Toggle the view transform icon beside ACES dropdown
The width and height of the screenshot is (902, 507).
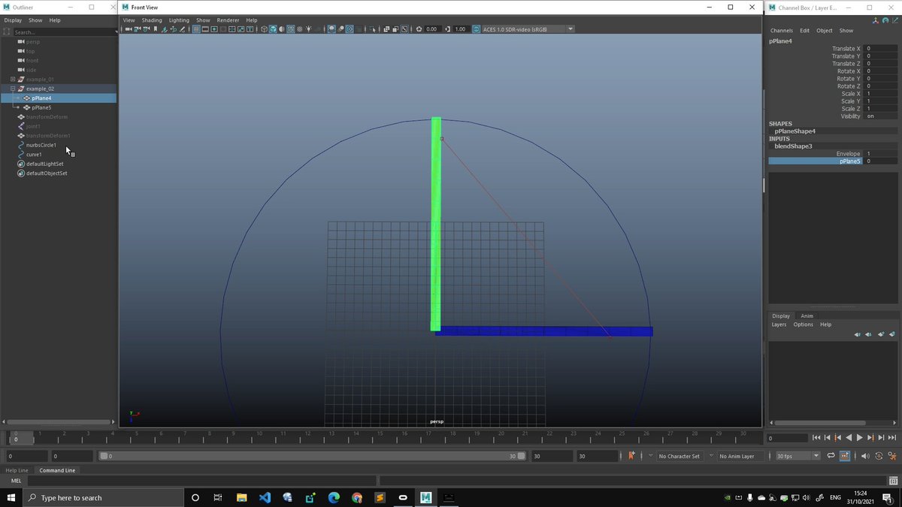click(477, 29)
